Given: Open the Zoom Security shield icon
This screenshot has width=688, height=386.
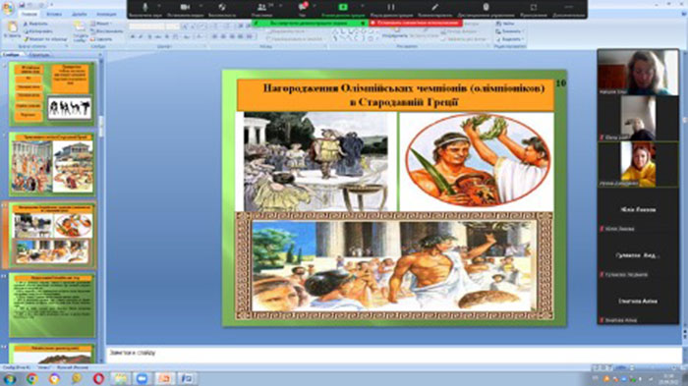Looking at the screenshot, I should [x=222, y=7].
